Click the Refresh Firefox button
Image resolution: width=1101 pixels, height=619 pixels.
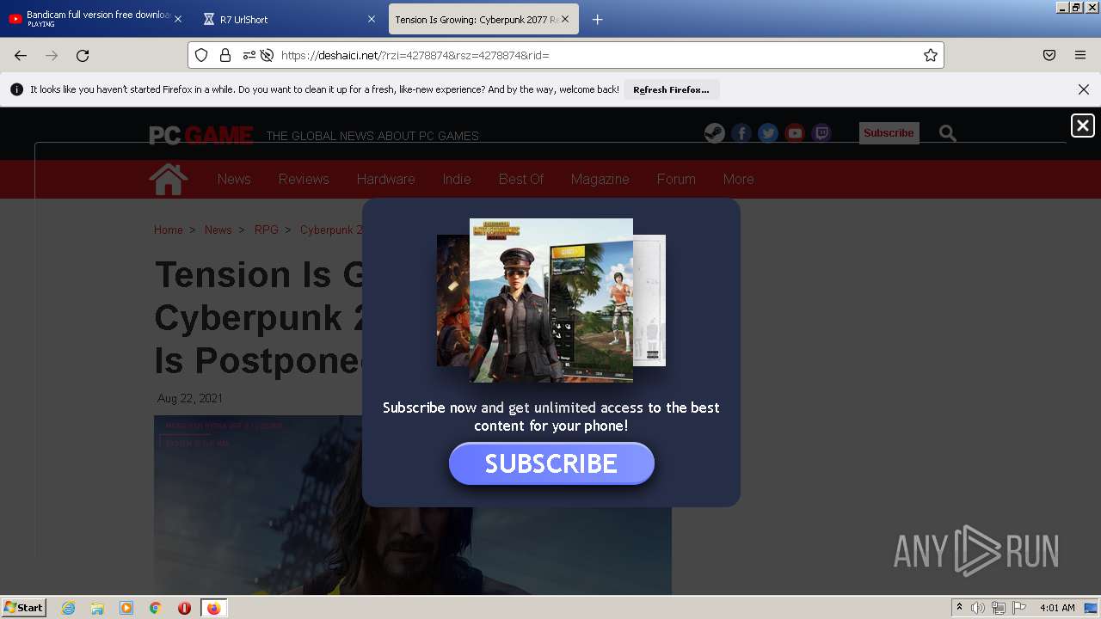click(671, 89)
